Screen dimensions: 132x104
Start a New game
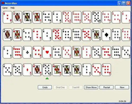(122, 87)
